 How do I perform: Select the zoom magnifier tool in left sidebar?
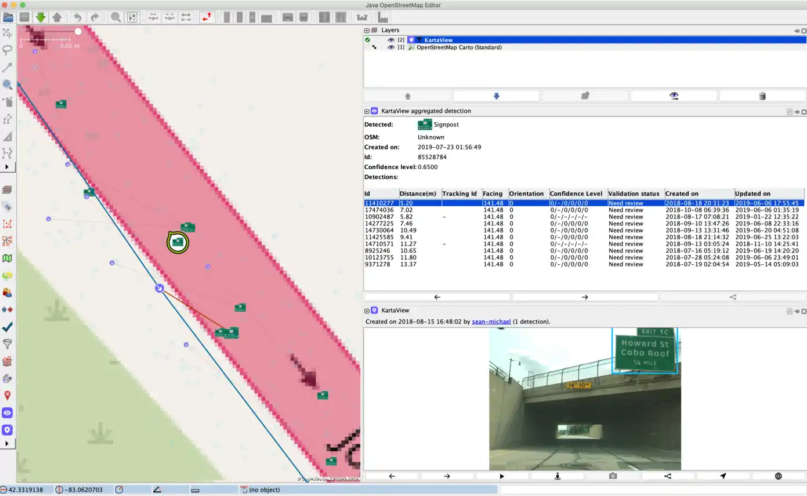(x=8, y=85)
